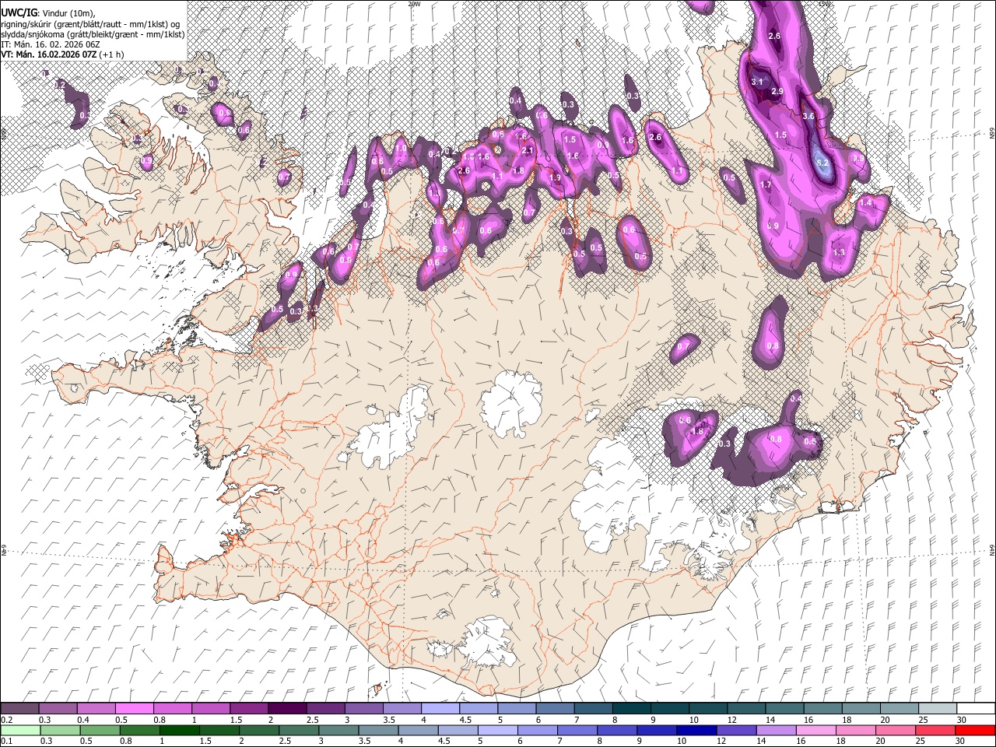996x747 pixels.
Task: Select the 3.1 snowfall value on the map
Action: pyautogui.click(x=757, y=82)
